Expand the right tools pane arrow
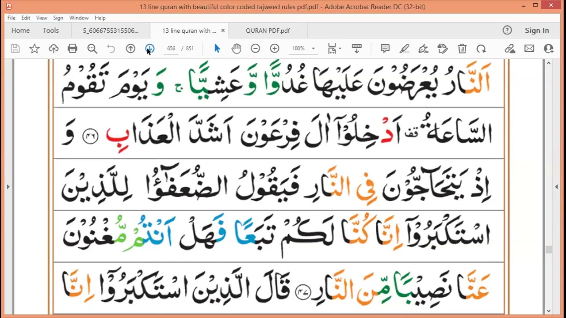Image resolution: width=566 pixels, height=318 pixels. (556, 187)
